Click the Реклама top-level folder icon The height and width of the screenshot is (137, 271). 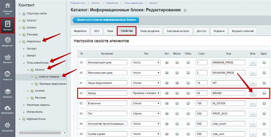point(24,35)
